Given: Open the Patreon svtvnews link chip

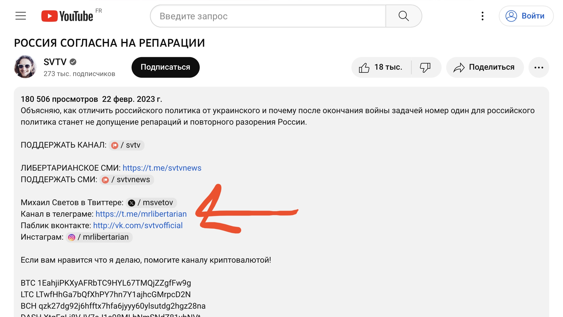Looking at the screenshot, I should coord(126,180).
